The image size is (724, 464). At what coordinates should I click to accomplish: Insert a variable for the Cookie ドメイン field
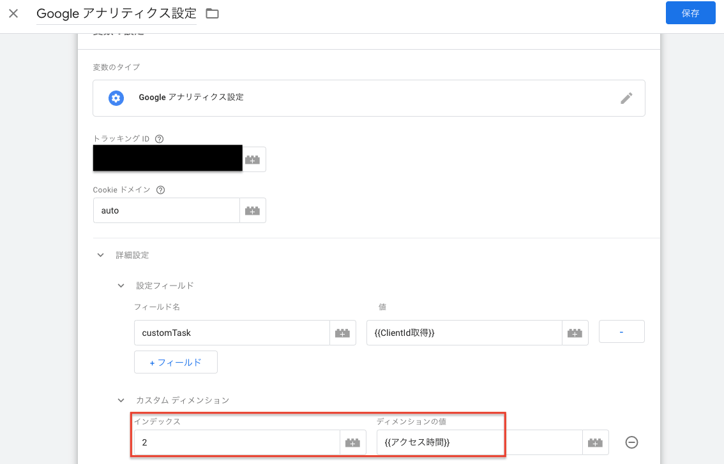click(253, 210)
